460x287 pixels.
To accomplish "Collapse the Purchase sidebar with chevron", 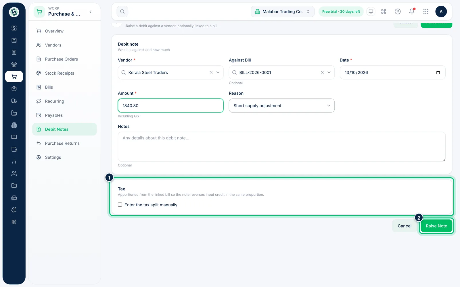I will (x=91, y=12).
